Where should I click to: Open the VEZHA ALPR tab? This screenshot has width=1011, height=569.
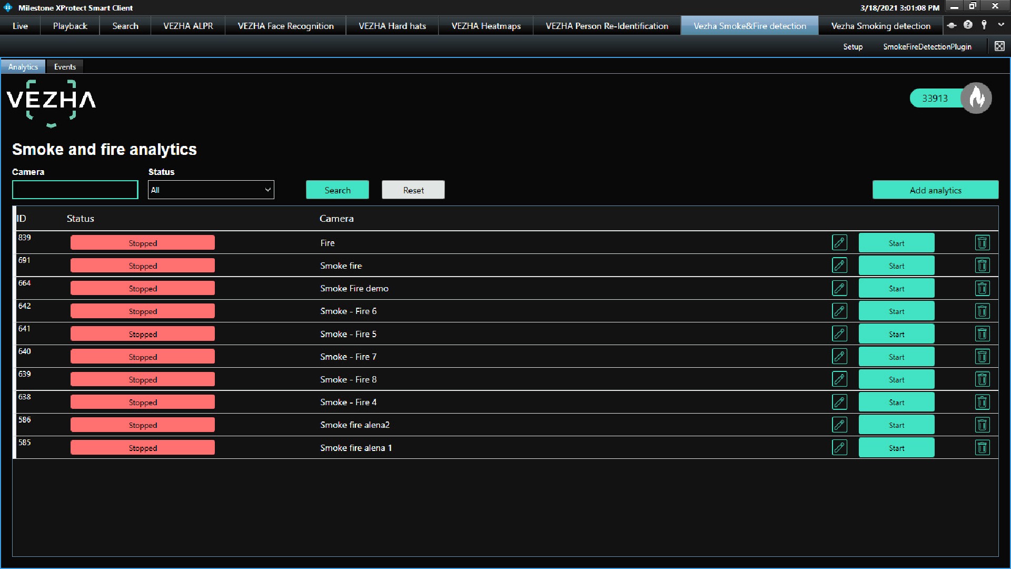click(x=188, y=26)
